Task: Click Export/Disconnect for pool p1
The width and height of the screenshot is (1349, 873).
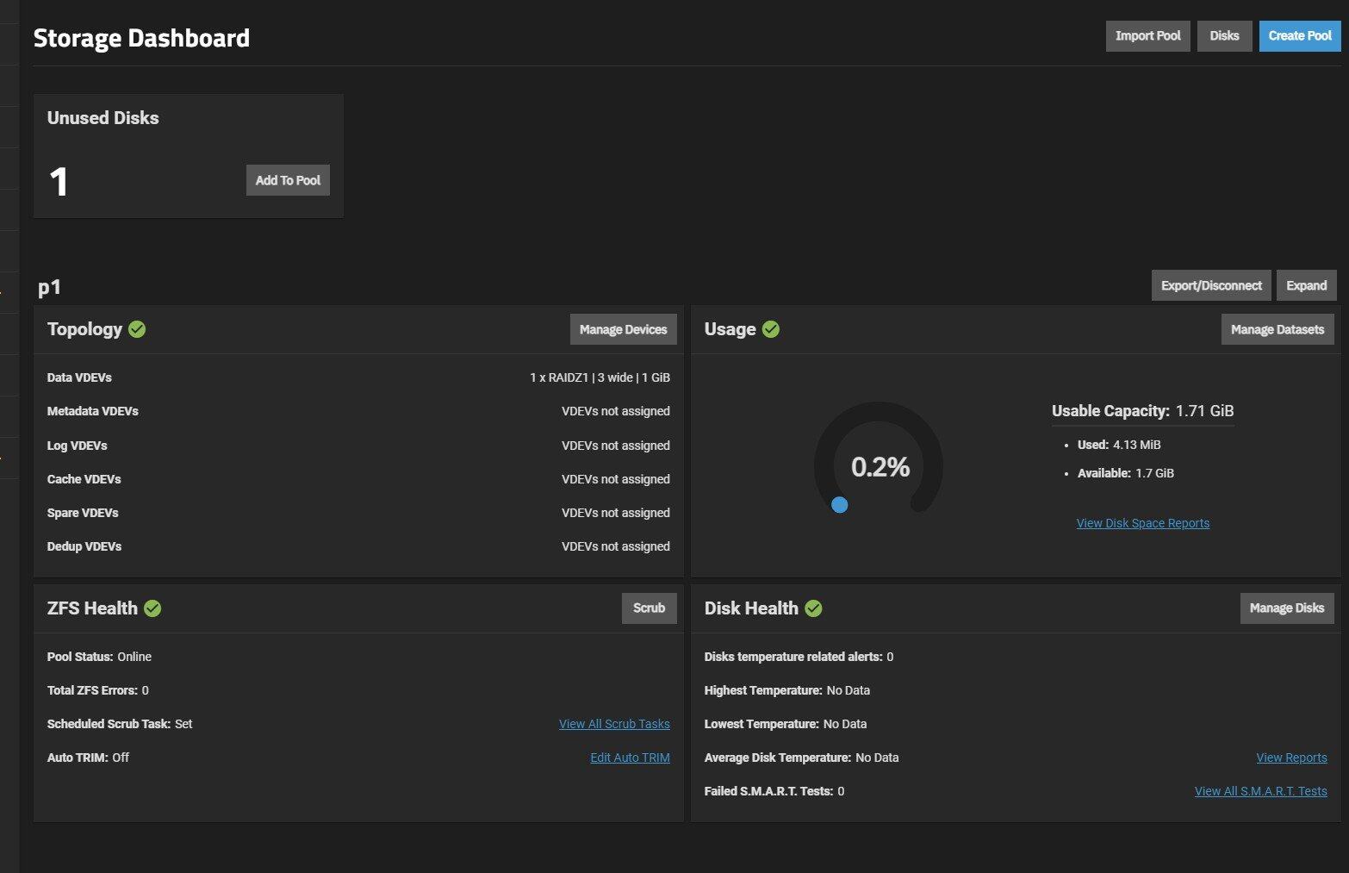Action: (x=1211, y=285)
